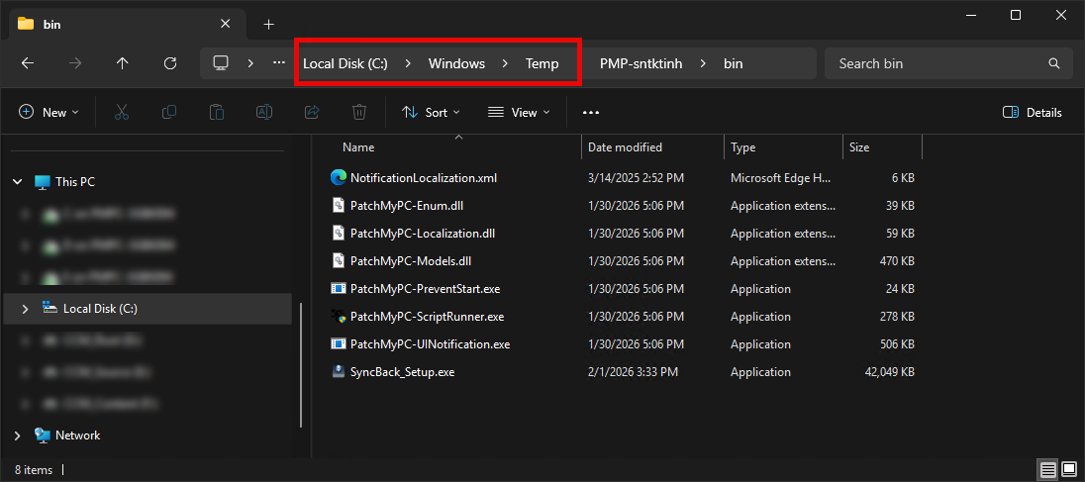Select the NotificationLocalization.xml file name
Image resolution: width=1085 pixels, height=482 pixels.
click(x=424, y=178)
